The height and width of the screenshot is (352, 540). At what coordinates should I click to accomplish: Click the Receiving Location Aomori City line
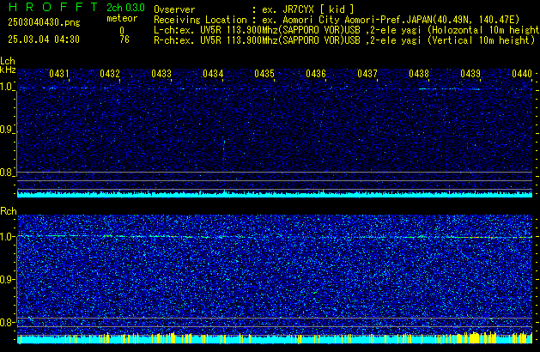[337, 20]
